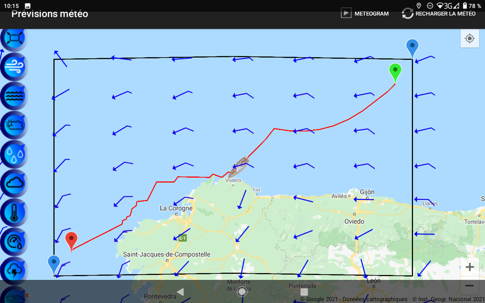This screenshot has height=303, width=485.
Task: Click the Pontevedra city label
Action: point(160,296)
